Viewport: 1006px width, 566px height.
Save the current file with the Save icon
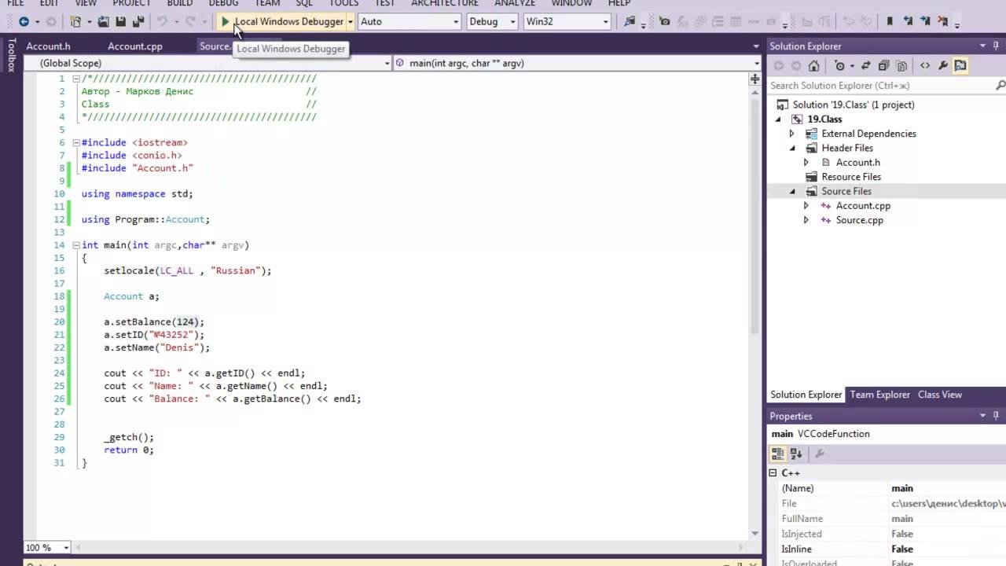click(x=121, y=22)
